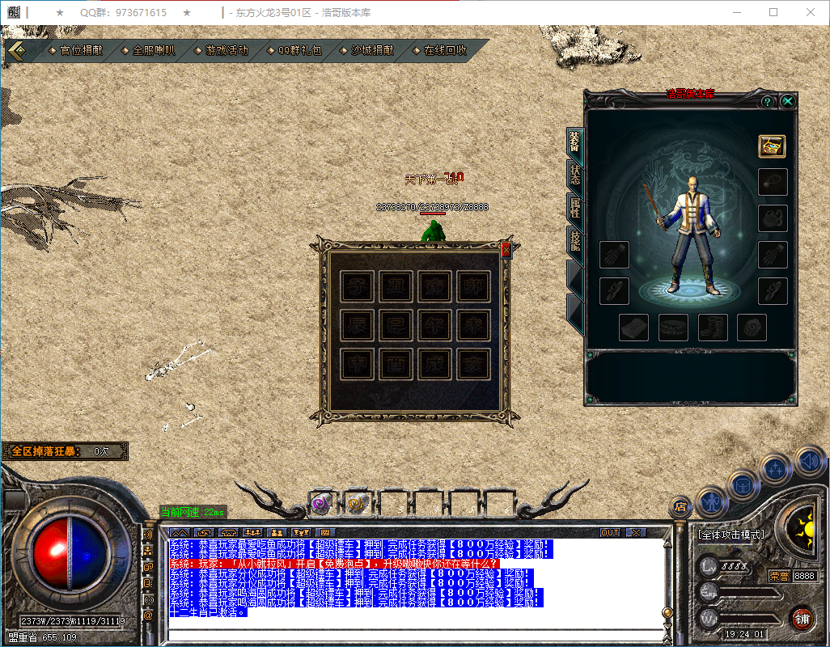
Task: Open the skills stars round icon
Action: [x=775, y=467]
